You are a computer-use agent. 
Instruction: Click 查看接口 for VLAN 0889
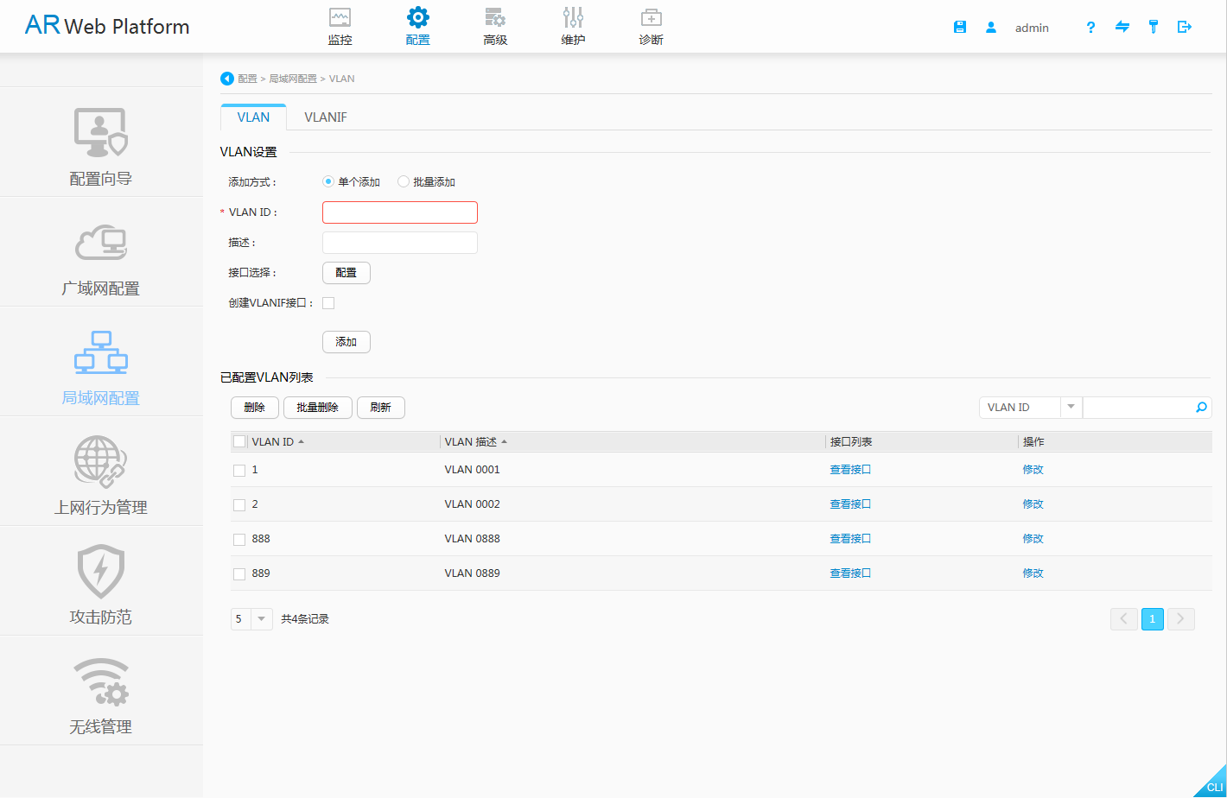[x=850, y=573]
